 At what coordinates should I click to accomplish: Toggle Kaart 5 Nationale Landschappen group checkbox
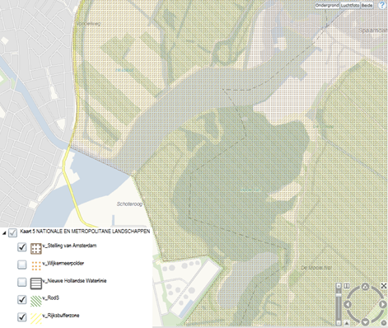tap(12, 232)
